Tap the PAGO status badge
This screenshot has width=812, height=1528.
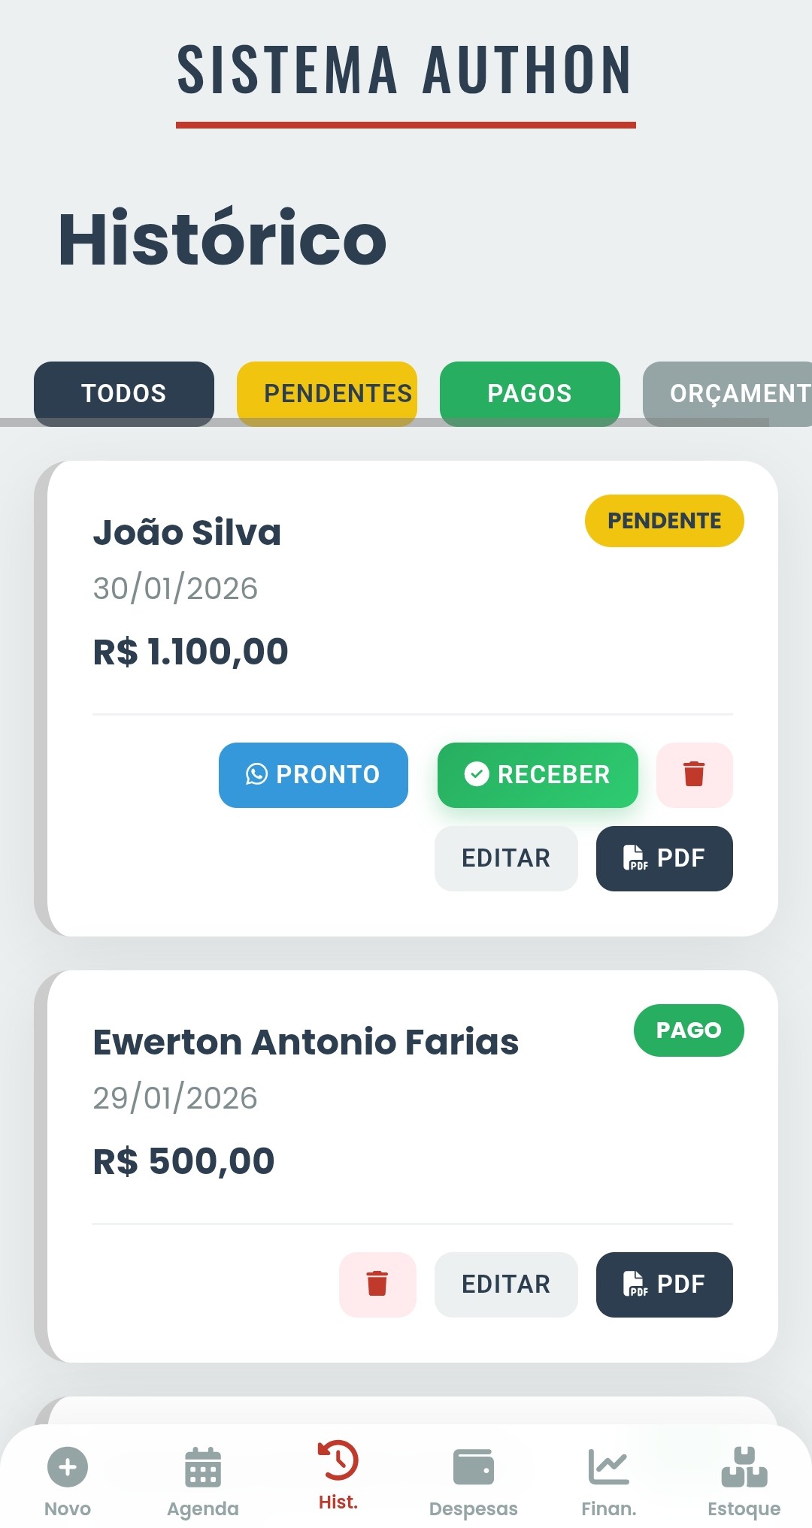(689, 1030)
